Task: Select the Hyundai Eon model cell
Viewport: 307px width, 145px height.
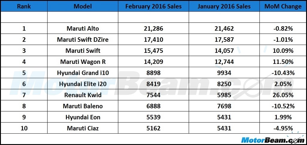Action: pos(83,117)
